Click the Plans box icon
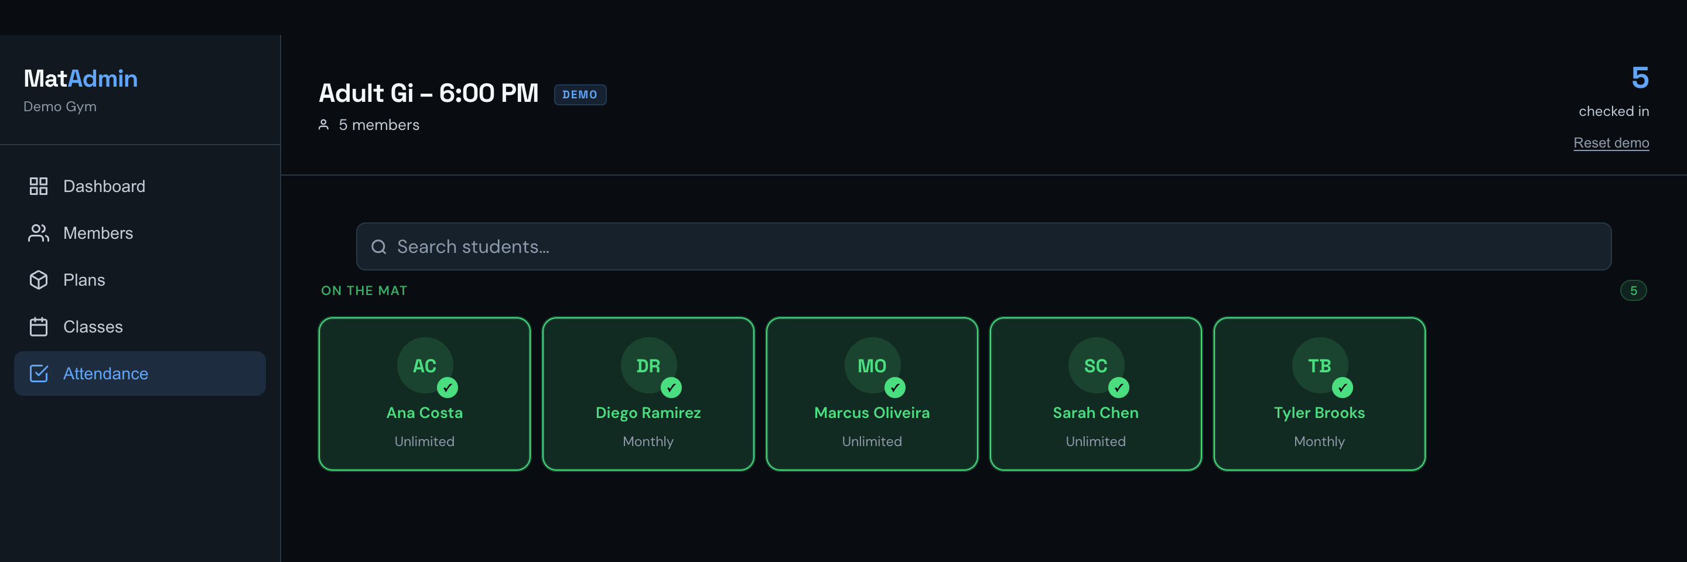Viewport: 1687px width, 562px height. (x=39, y=280)
